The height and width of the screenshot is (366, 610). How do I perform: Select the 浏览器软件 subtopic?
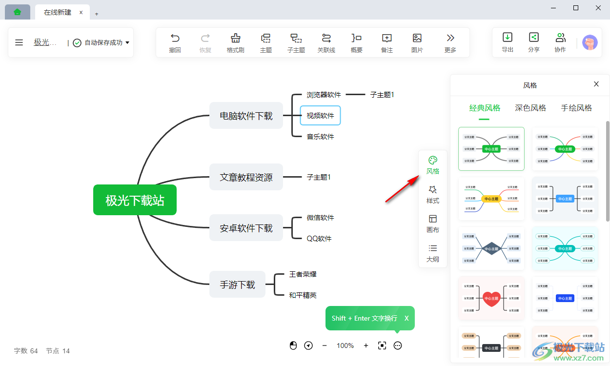click(x=324, y=95)
